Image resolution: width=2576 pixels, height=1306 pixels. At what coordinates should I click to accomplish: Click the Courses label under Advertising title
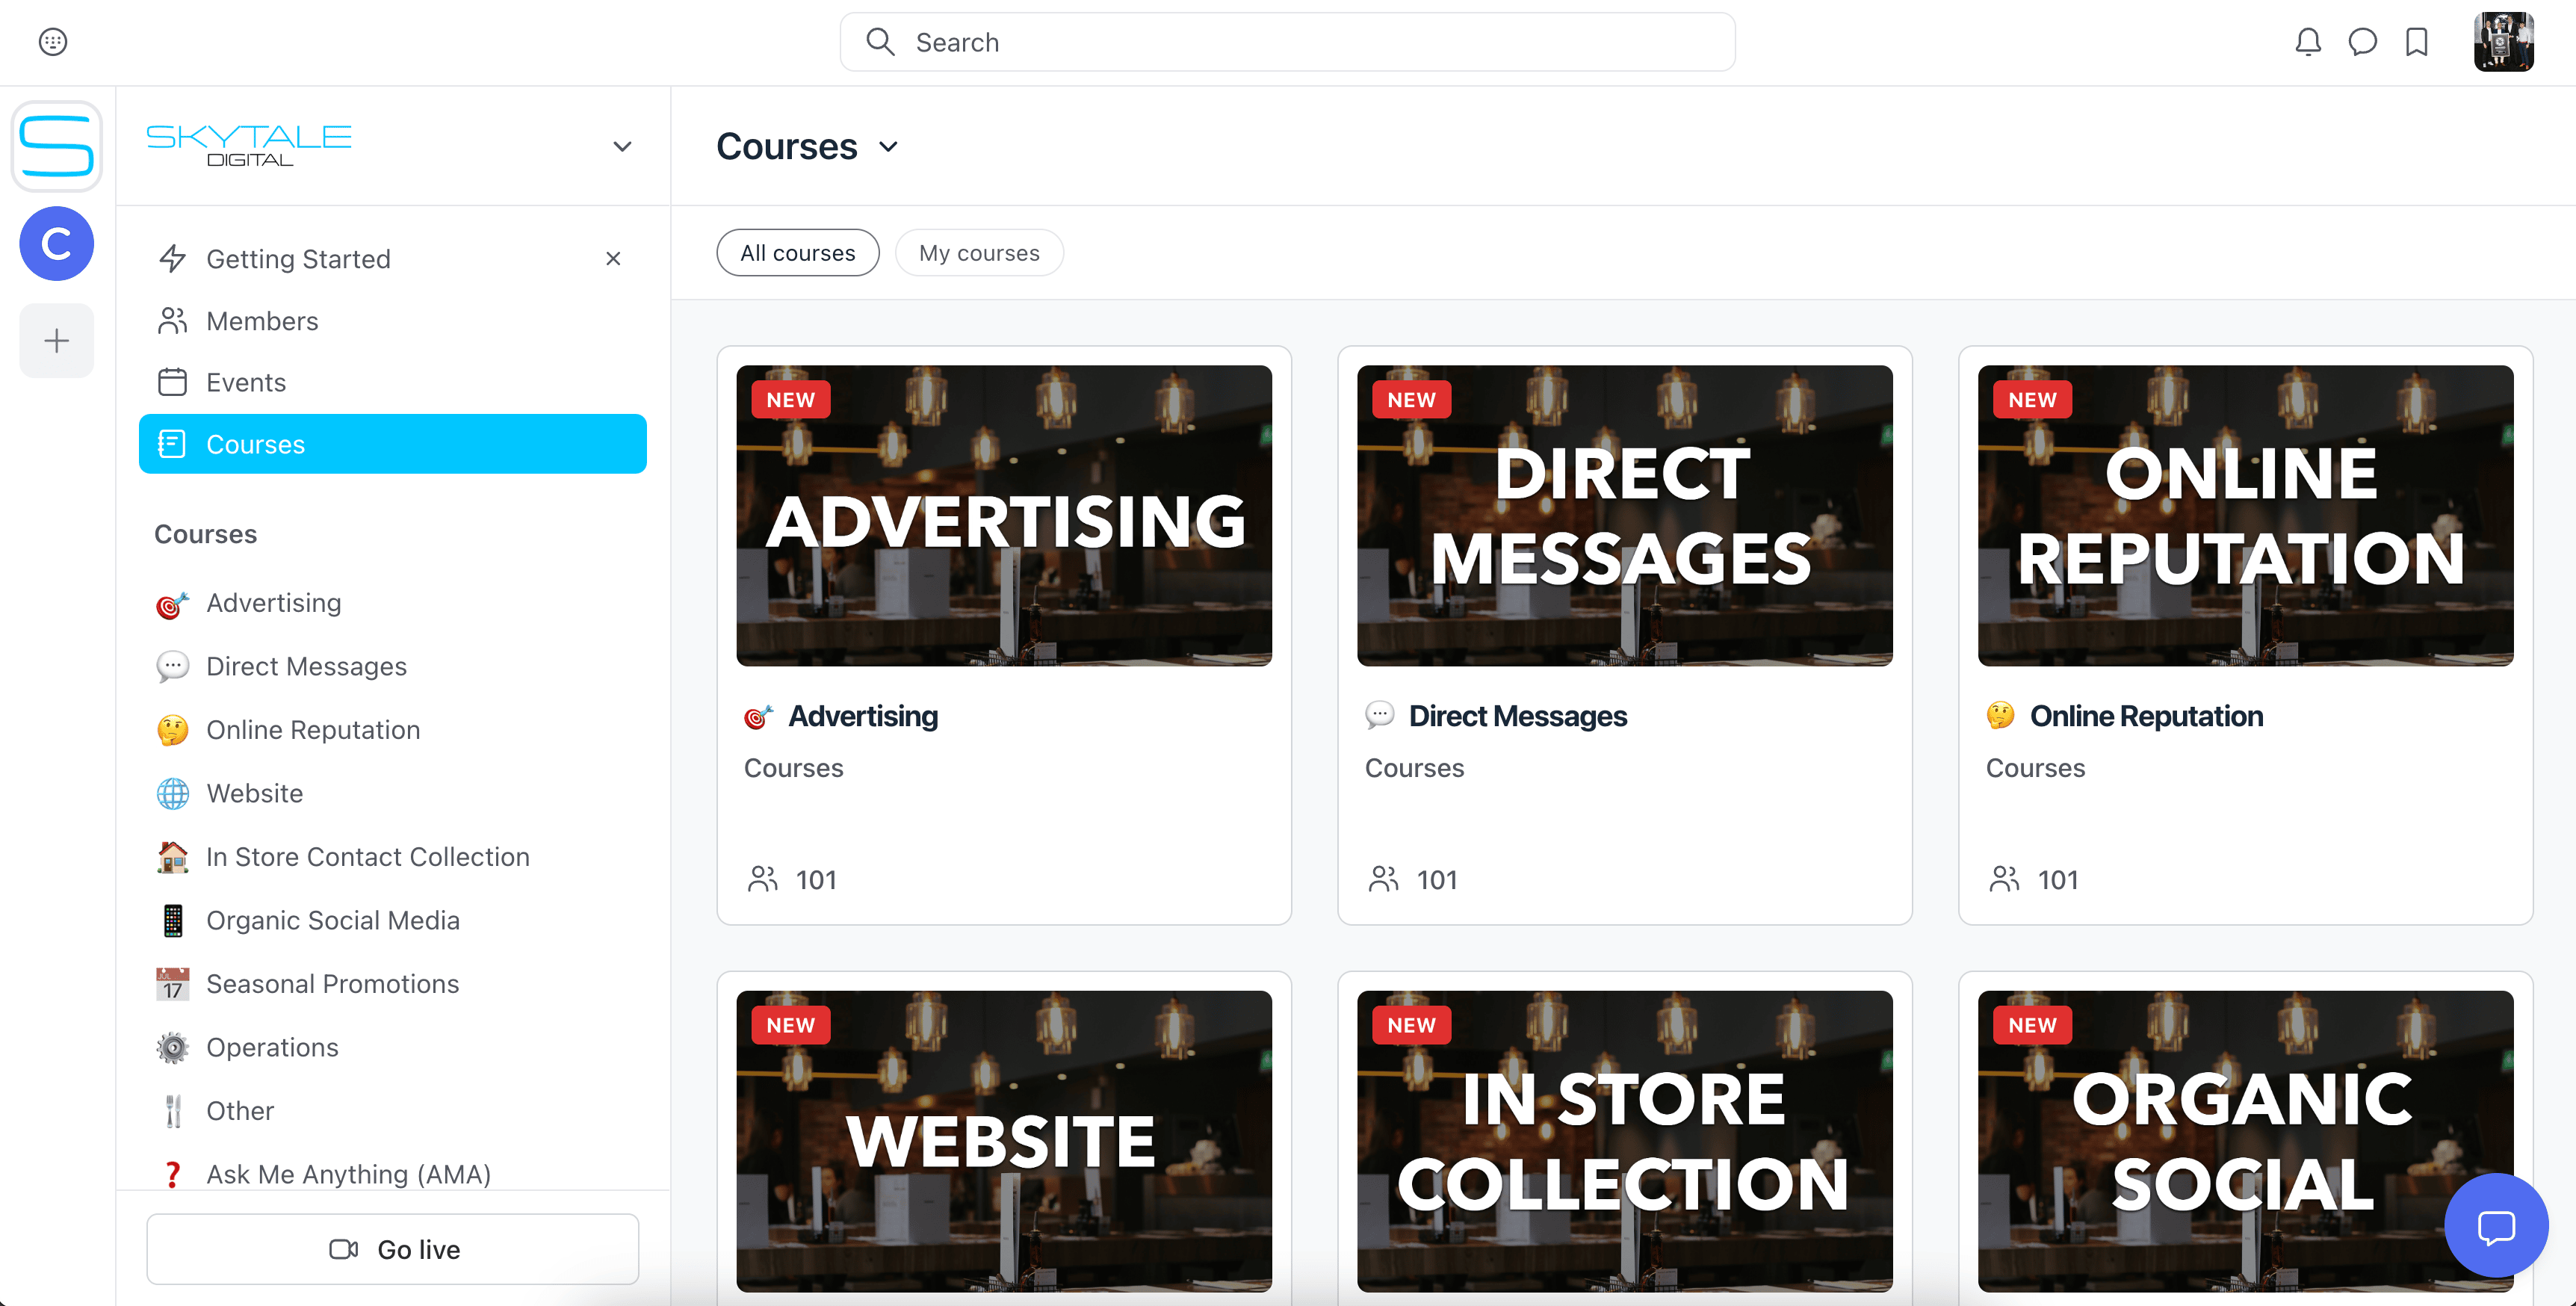tap(793, 768)
